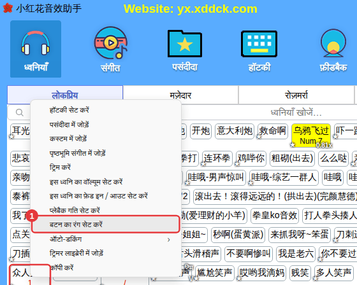
Task: Switch to the लोकप्रिय tab
Action: pyautogui.click(x=65, y=95)
